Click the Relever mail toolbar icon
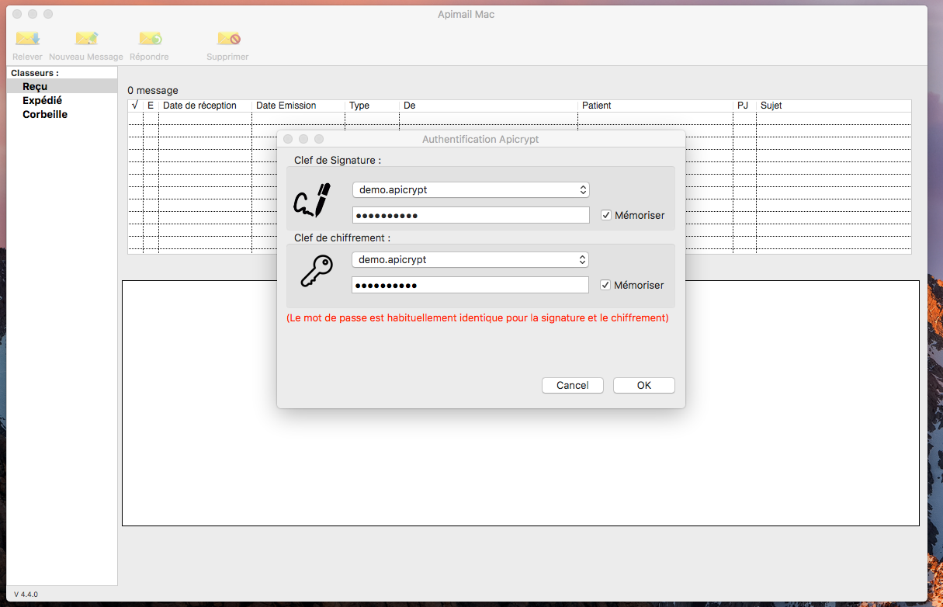Viewport: 943px width, 607px height. click(28, 38)
